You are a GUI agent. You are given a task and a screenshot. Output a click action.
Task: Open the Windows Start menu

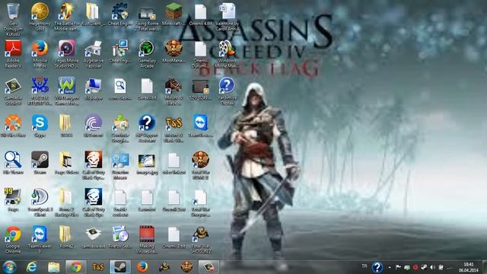click(9, 267)
